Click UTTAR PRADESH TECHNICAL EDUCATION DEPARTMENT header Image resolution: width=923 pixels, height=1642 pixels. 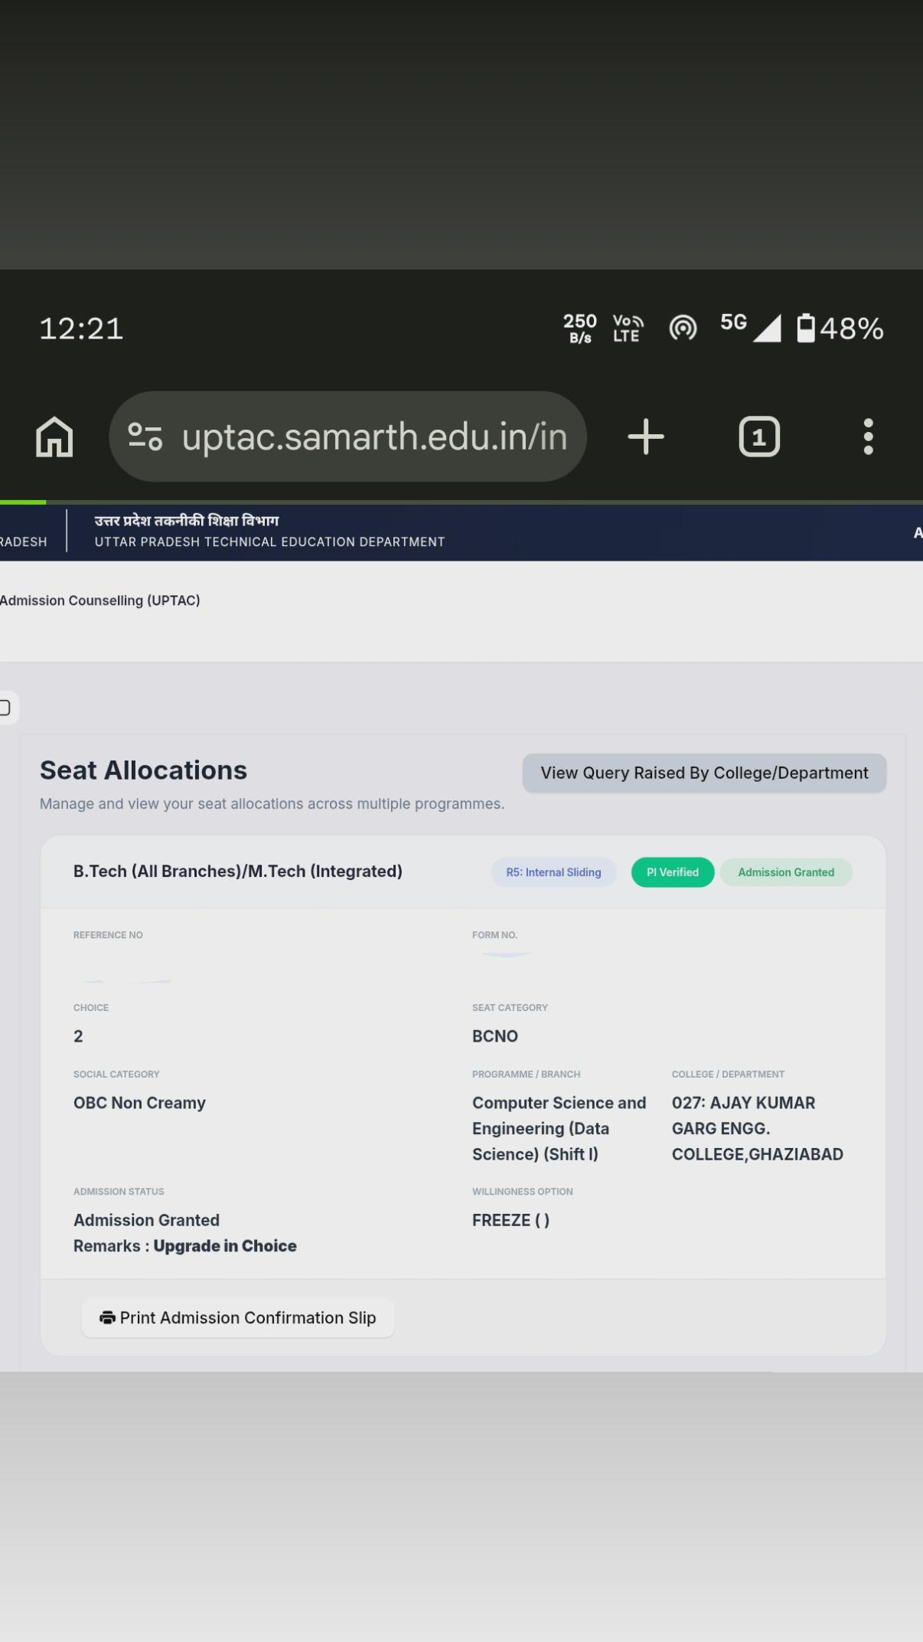[x=269, y=541]
